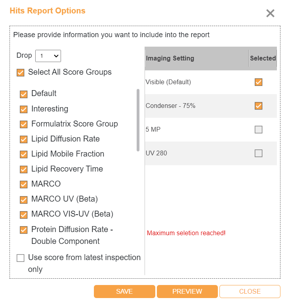
Task: Toggle the MARCO checkbox
Action: click(x=23, y=184)
